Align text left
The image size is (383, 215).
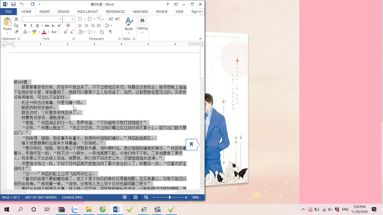[80, 26]
